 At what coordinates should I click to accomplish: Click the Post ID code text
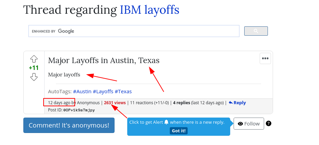pyautogui.click(x=79, y=110)
